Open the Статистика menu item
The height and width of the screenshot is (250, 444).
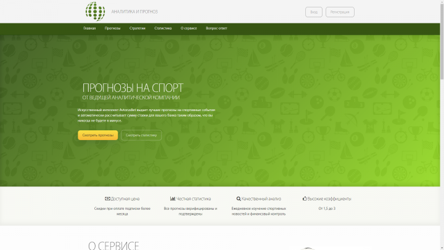click(163, 28)
